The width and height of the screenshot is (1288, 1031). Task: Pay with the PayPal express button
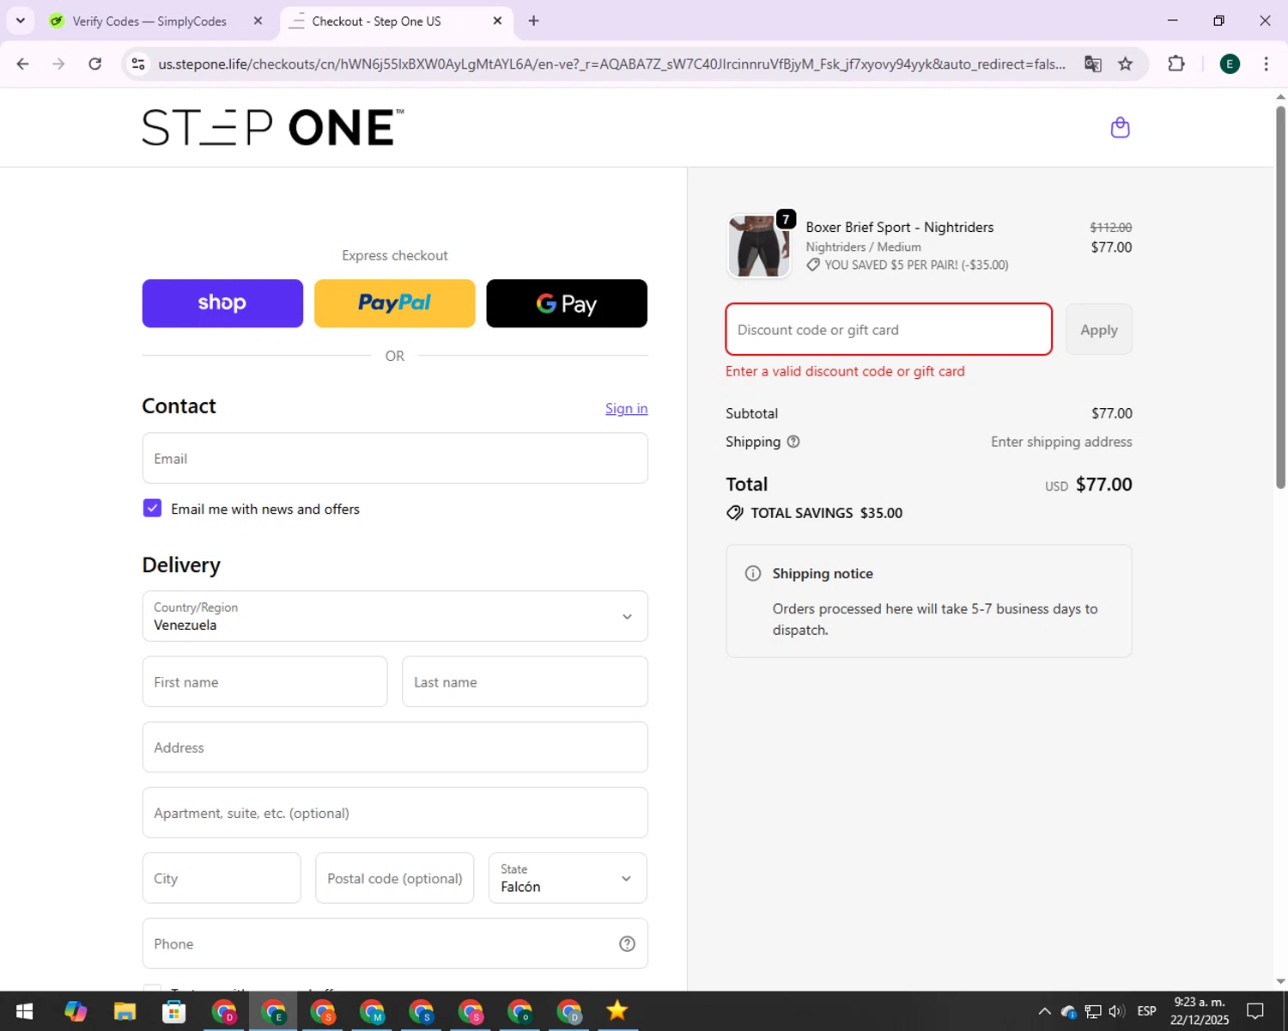click(x=394, y=303)
